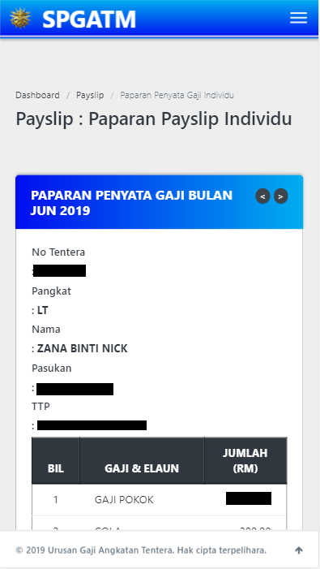
Task: Open the Payslip breadcrumb link
Action: pyautogui.click(x=90, y=95)
